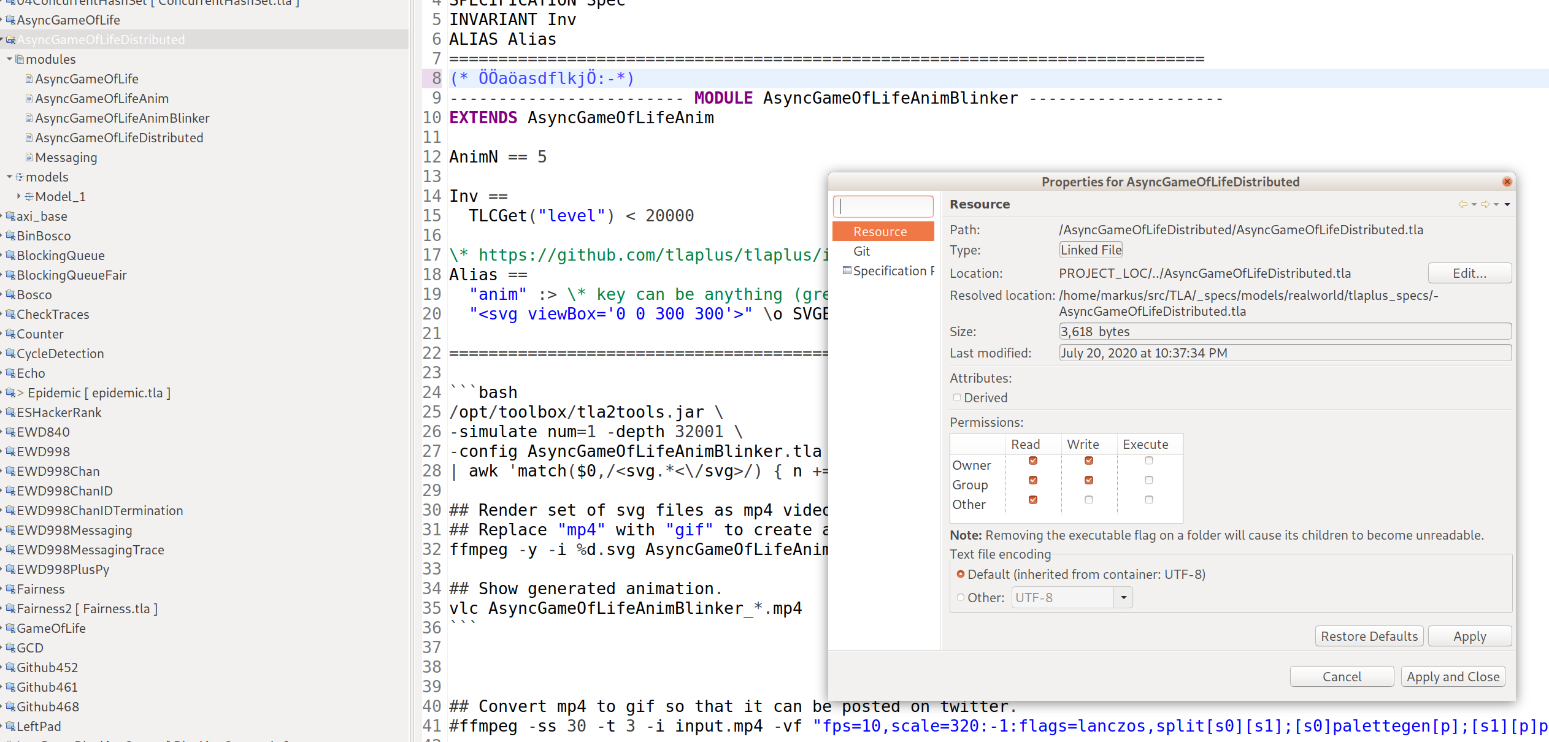The height and width of the screenshot is (742, 1549).
Task: Click the AsyncGameOfLifeDistributed spec icon
Action: click(10, 39)
